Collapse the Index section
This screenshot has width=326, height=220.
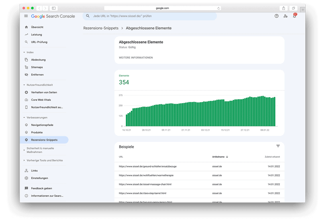[x=24, y=52]
